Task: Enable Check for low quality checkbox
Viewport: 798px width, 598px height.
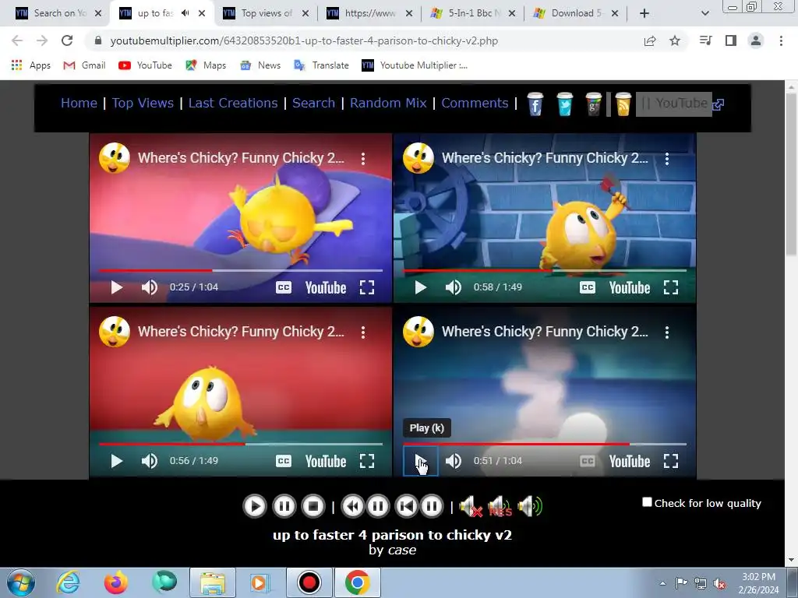Action: point(647,502)
